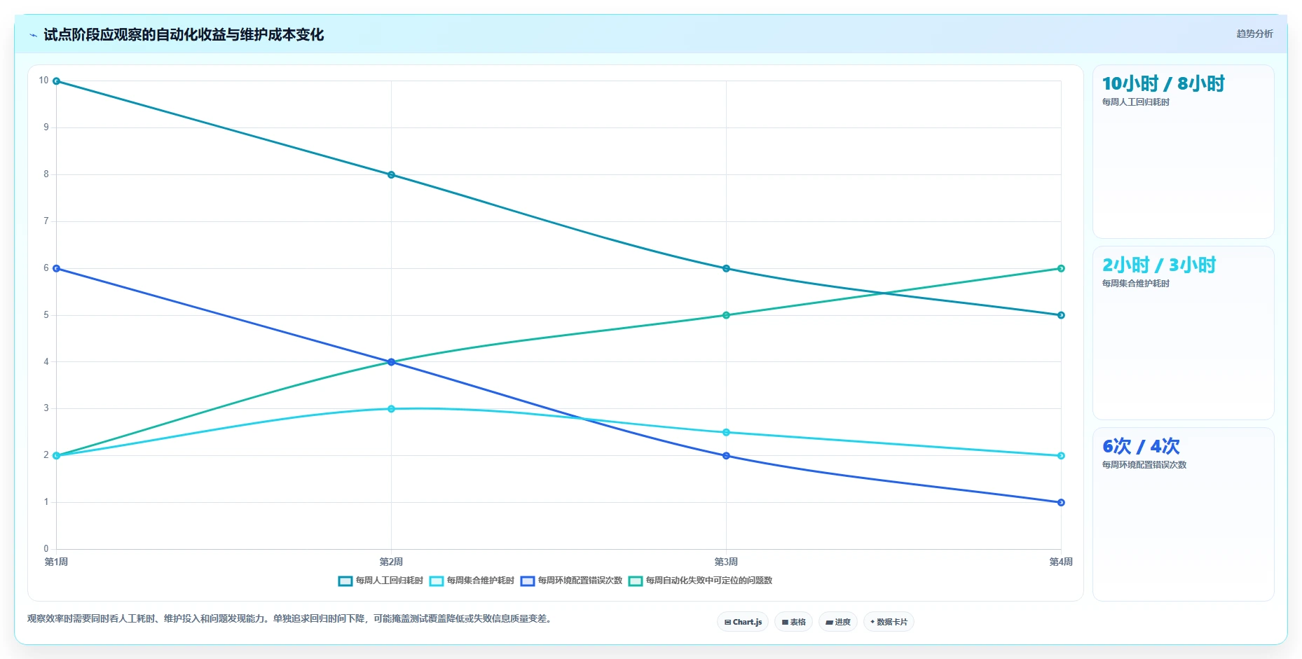Click the 每周集合维护耗时 card caption

[x=1135, y=284]
